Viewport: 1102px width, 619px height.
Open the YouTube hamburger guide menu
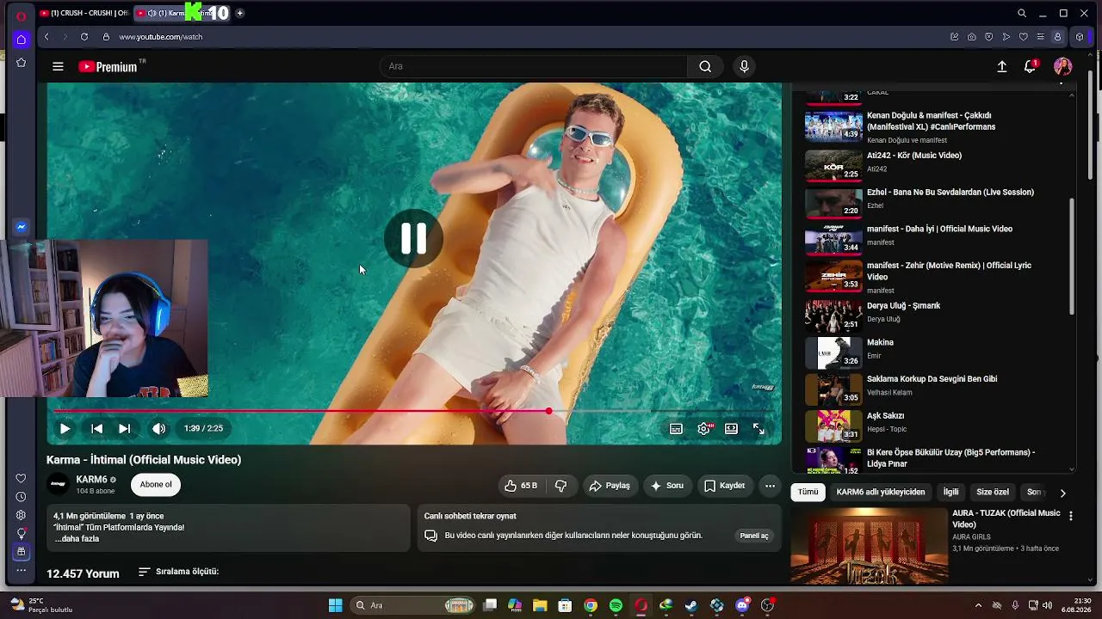tap(58, 66)
